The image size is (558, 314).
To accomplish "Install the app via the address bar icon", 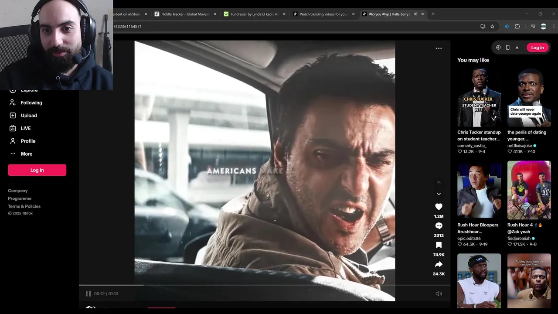I will (483, 27).
